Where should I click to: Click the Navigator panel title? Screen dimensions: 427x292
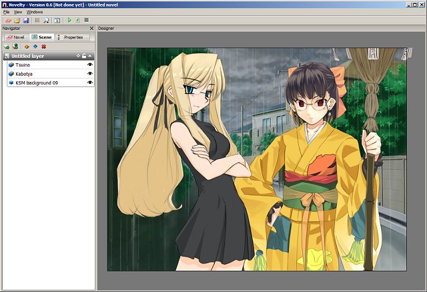point(11,28)
